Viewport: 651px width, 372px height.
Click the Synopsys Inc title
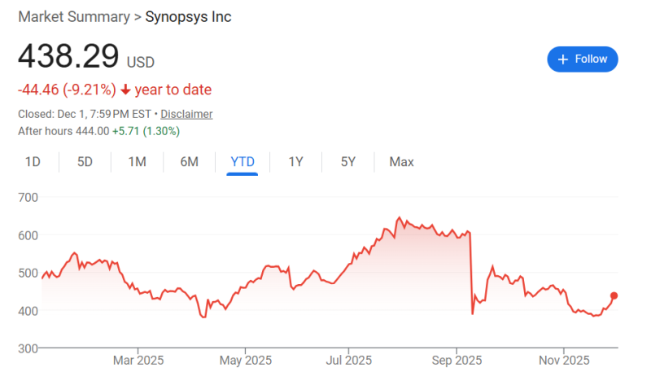click(188, 17)
